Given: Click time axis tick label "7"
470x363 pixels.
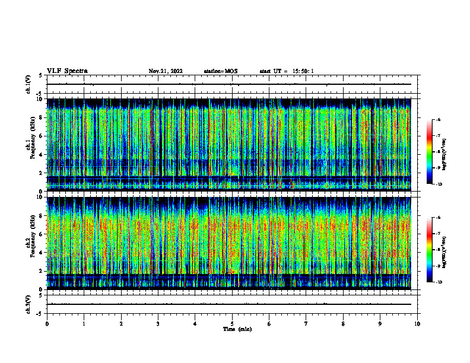Looking at the screenshot, I should click(306, 324).
